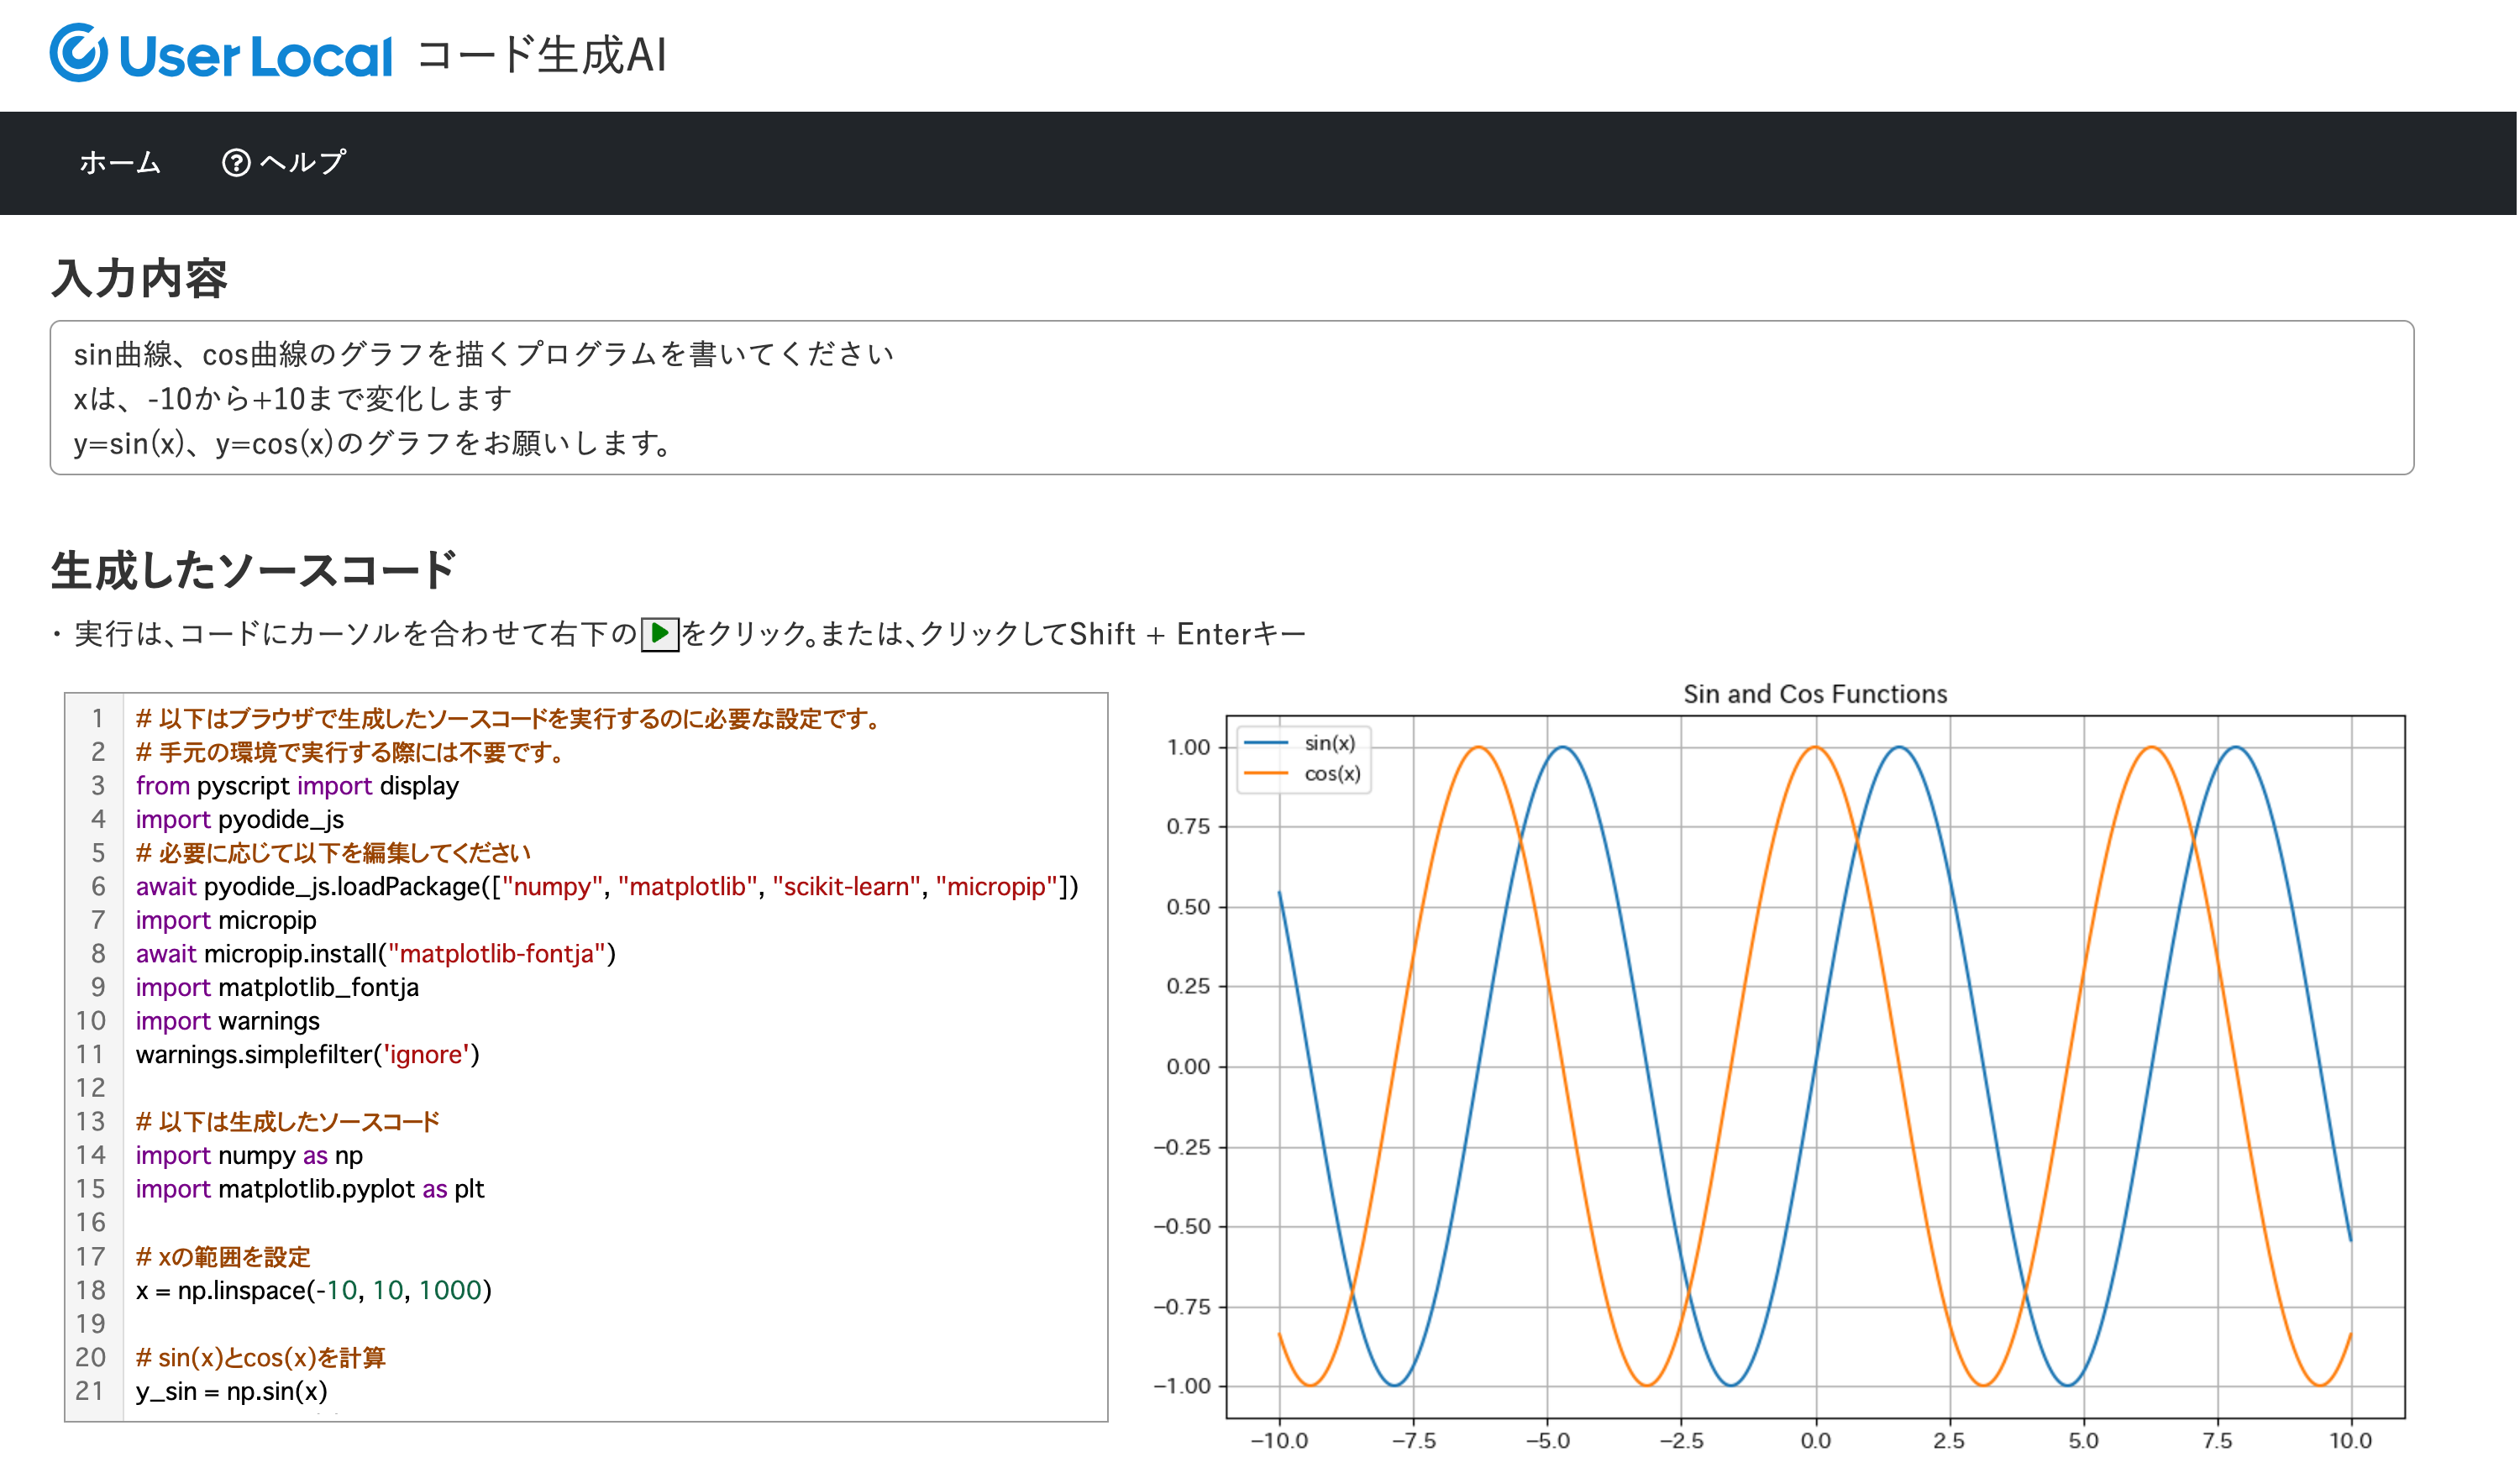Click the sin(x) legend label text
The height and width of the screenshot is (1478, 2520).
click(x=1331, y=743)
